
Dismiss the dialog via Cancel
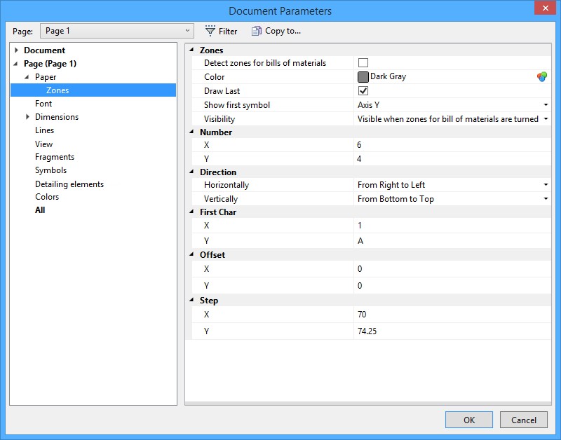tap(523, 419)
